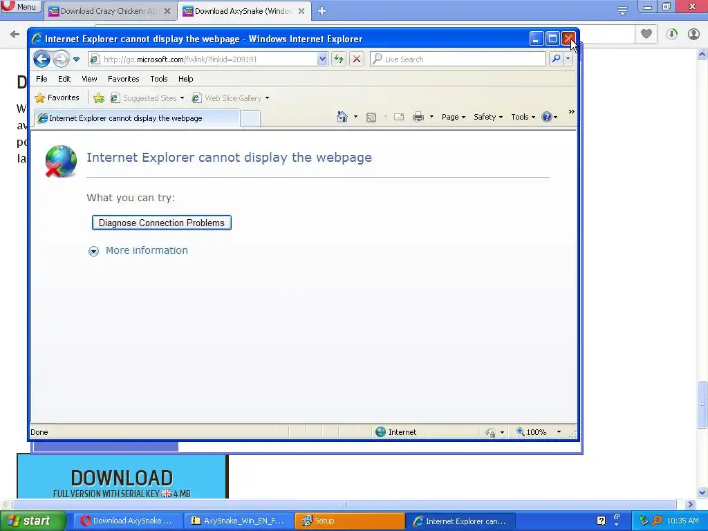This screenshot has width=708, height=531.
Task: Close the Internet Explorer window
Action: click(568, 39)
